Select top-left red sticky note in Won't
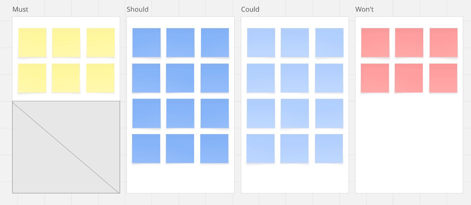The image size is (471, 205). [x=375, y=42]
